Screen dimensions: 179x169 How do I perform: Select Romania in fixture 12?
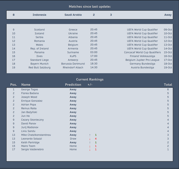click(x=39, y=41)
